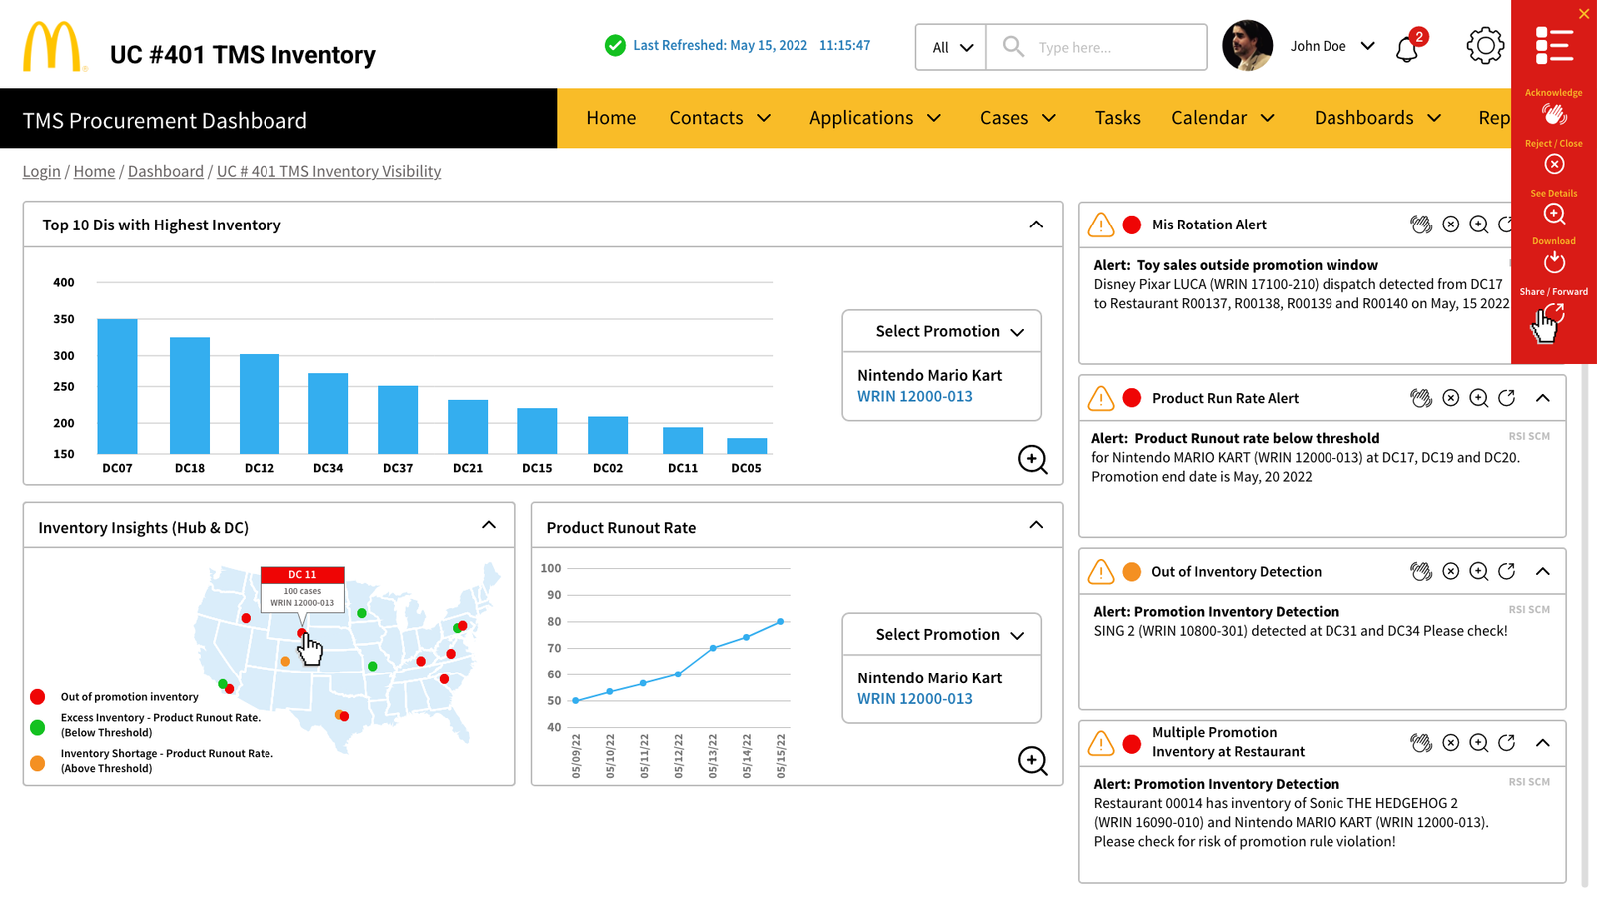Open WRIN 12000-013 link in Runout Rate panel

(x=915, y=698)
